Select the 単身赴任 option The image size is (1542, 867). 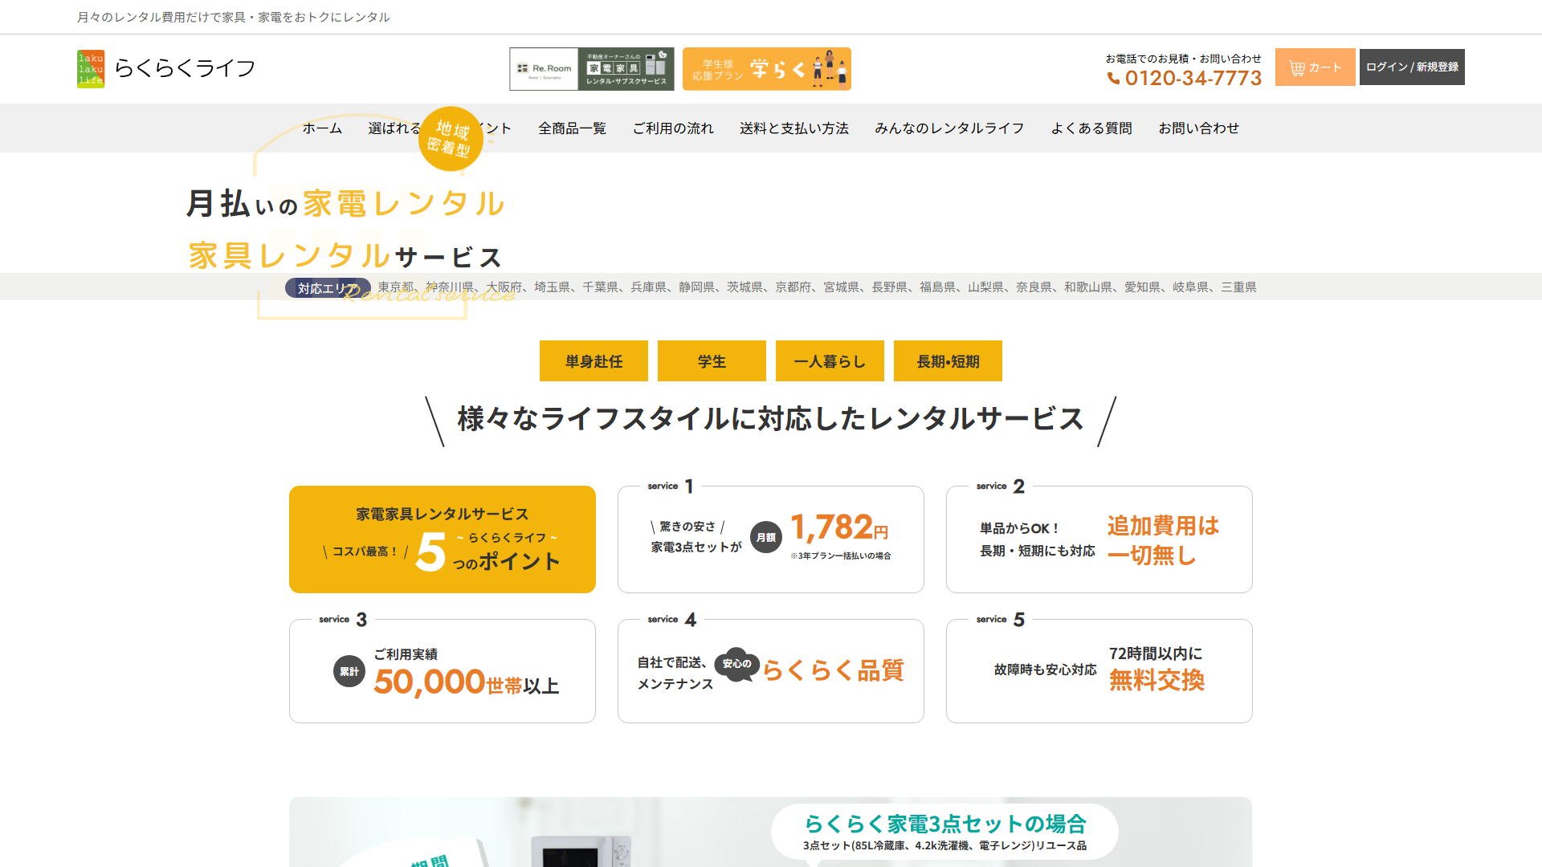[594, 360]
